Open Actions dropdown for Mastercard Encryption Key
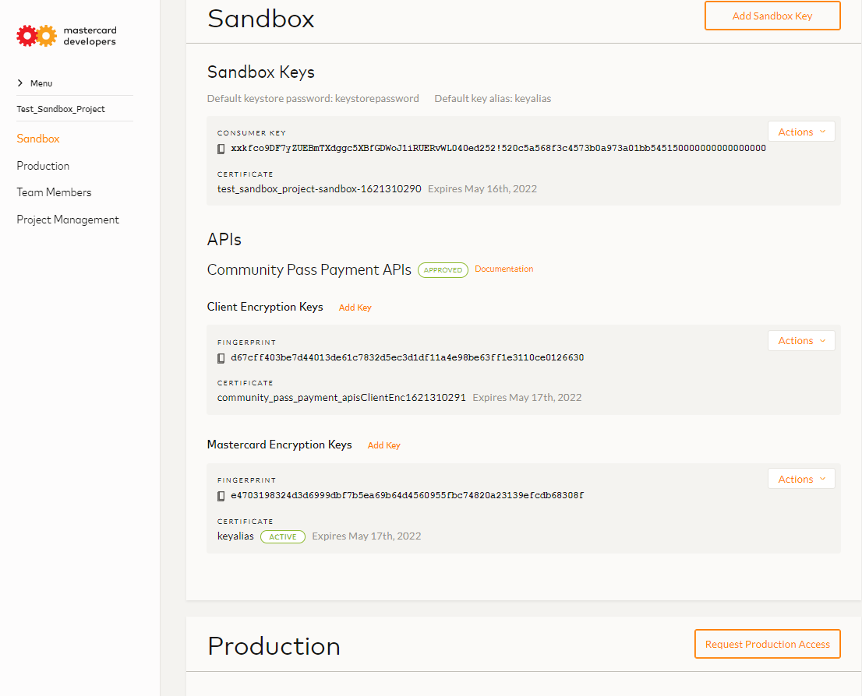Viewport: 862px width, 696px height. pos(801,480)
